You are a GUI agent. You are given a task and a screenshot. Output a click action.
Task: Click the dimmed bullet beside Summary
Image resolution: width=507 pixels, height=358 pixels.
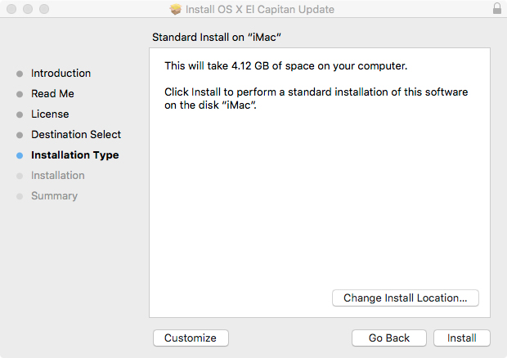pos(20,196)
